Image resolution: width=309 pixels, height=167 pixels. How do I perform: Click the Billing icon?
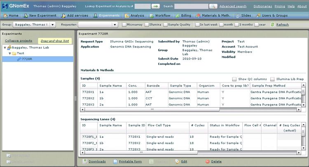pos(178,16)
